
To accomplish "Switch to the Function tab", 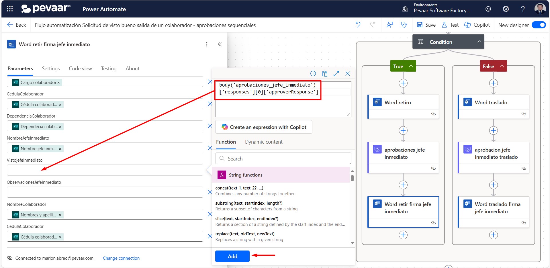I will click(226, 142).
